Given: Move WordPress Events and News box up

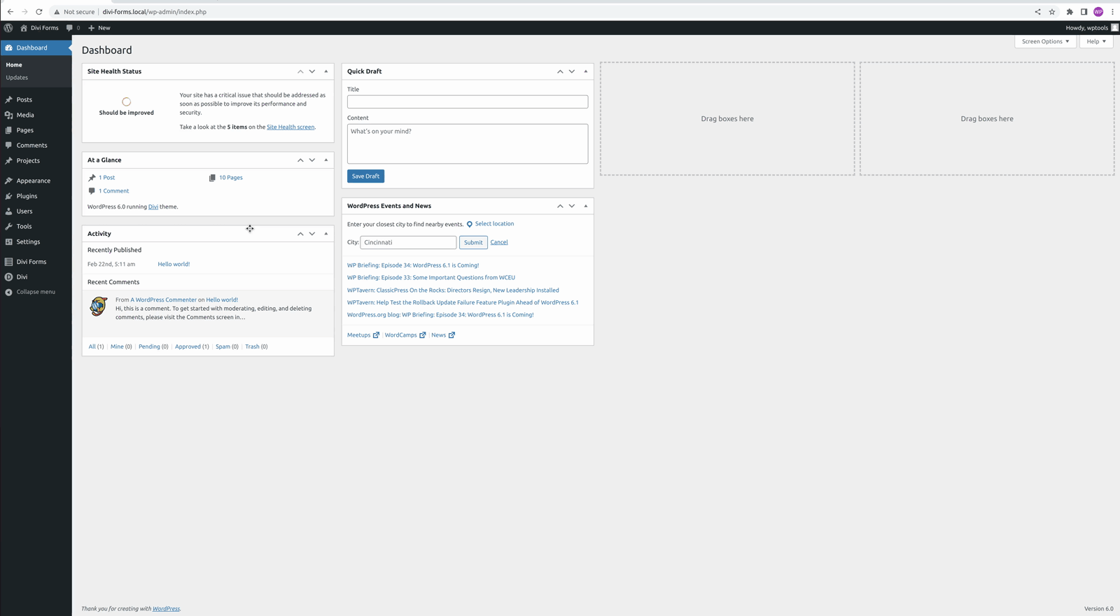Looking at the screenshot, I should click(560, 206).
